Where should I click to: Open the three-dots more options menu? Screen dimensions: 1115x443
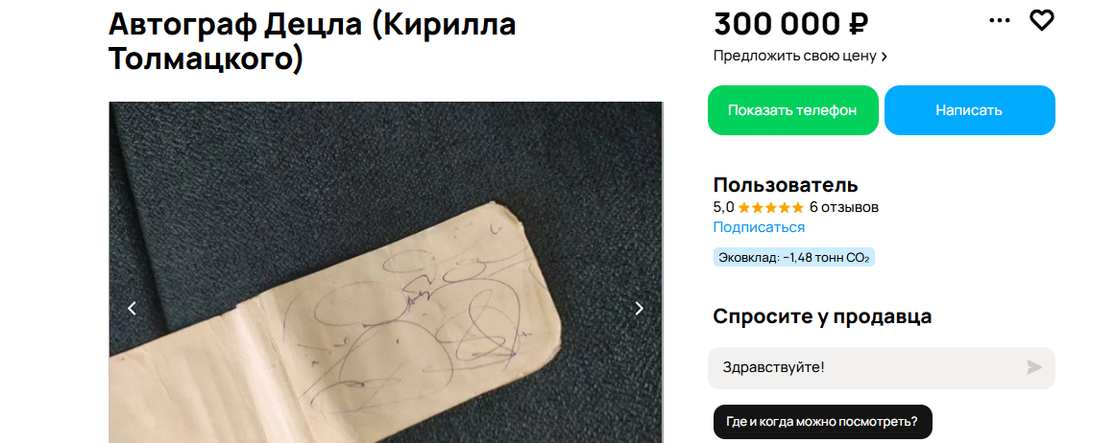pyautogui.click(x=999, y=21)
